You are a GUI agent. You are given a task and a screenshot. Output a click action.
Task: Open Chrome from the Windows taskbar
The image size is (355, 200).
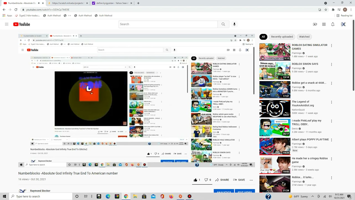click(126, 196)
